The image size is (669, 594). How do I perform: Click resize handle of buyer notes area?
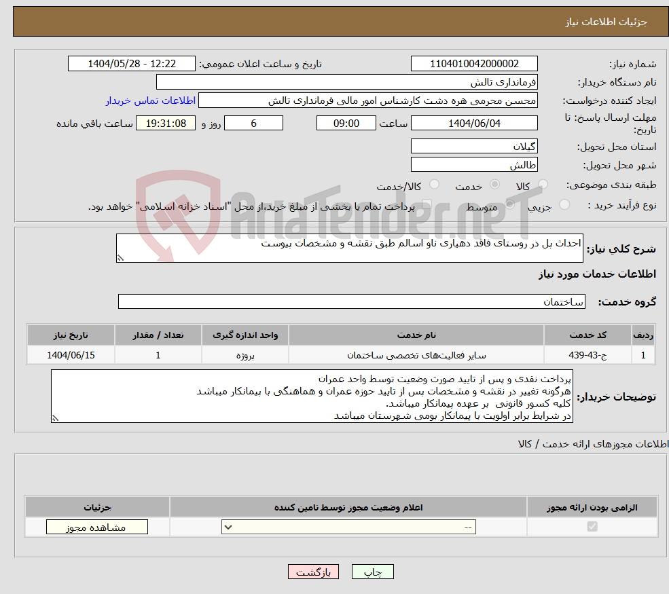coord(55,418)
